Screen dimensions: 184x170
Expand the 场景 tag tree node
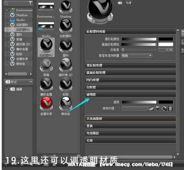pyautogui.click(x=7, y=89)
